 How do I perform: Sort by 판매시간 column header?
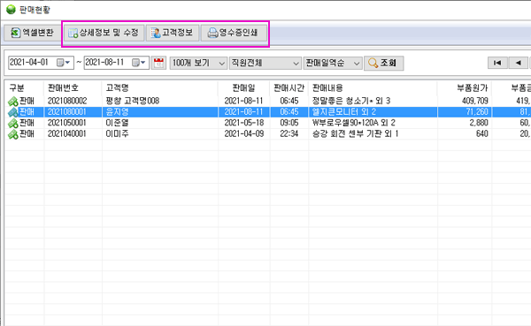click(x=289, y=88)
